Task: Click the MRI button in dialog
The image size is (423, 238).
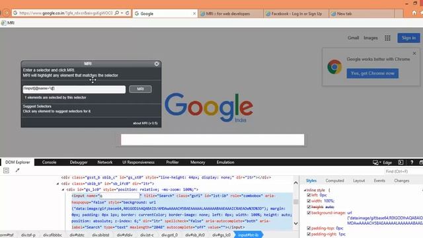Action: click(140, 89)
